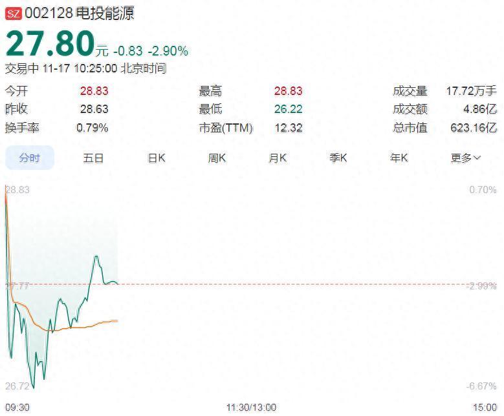View the 年K yearly chart tab
The image size is (504, 416).
click(x=399, y=158)
